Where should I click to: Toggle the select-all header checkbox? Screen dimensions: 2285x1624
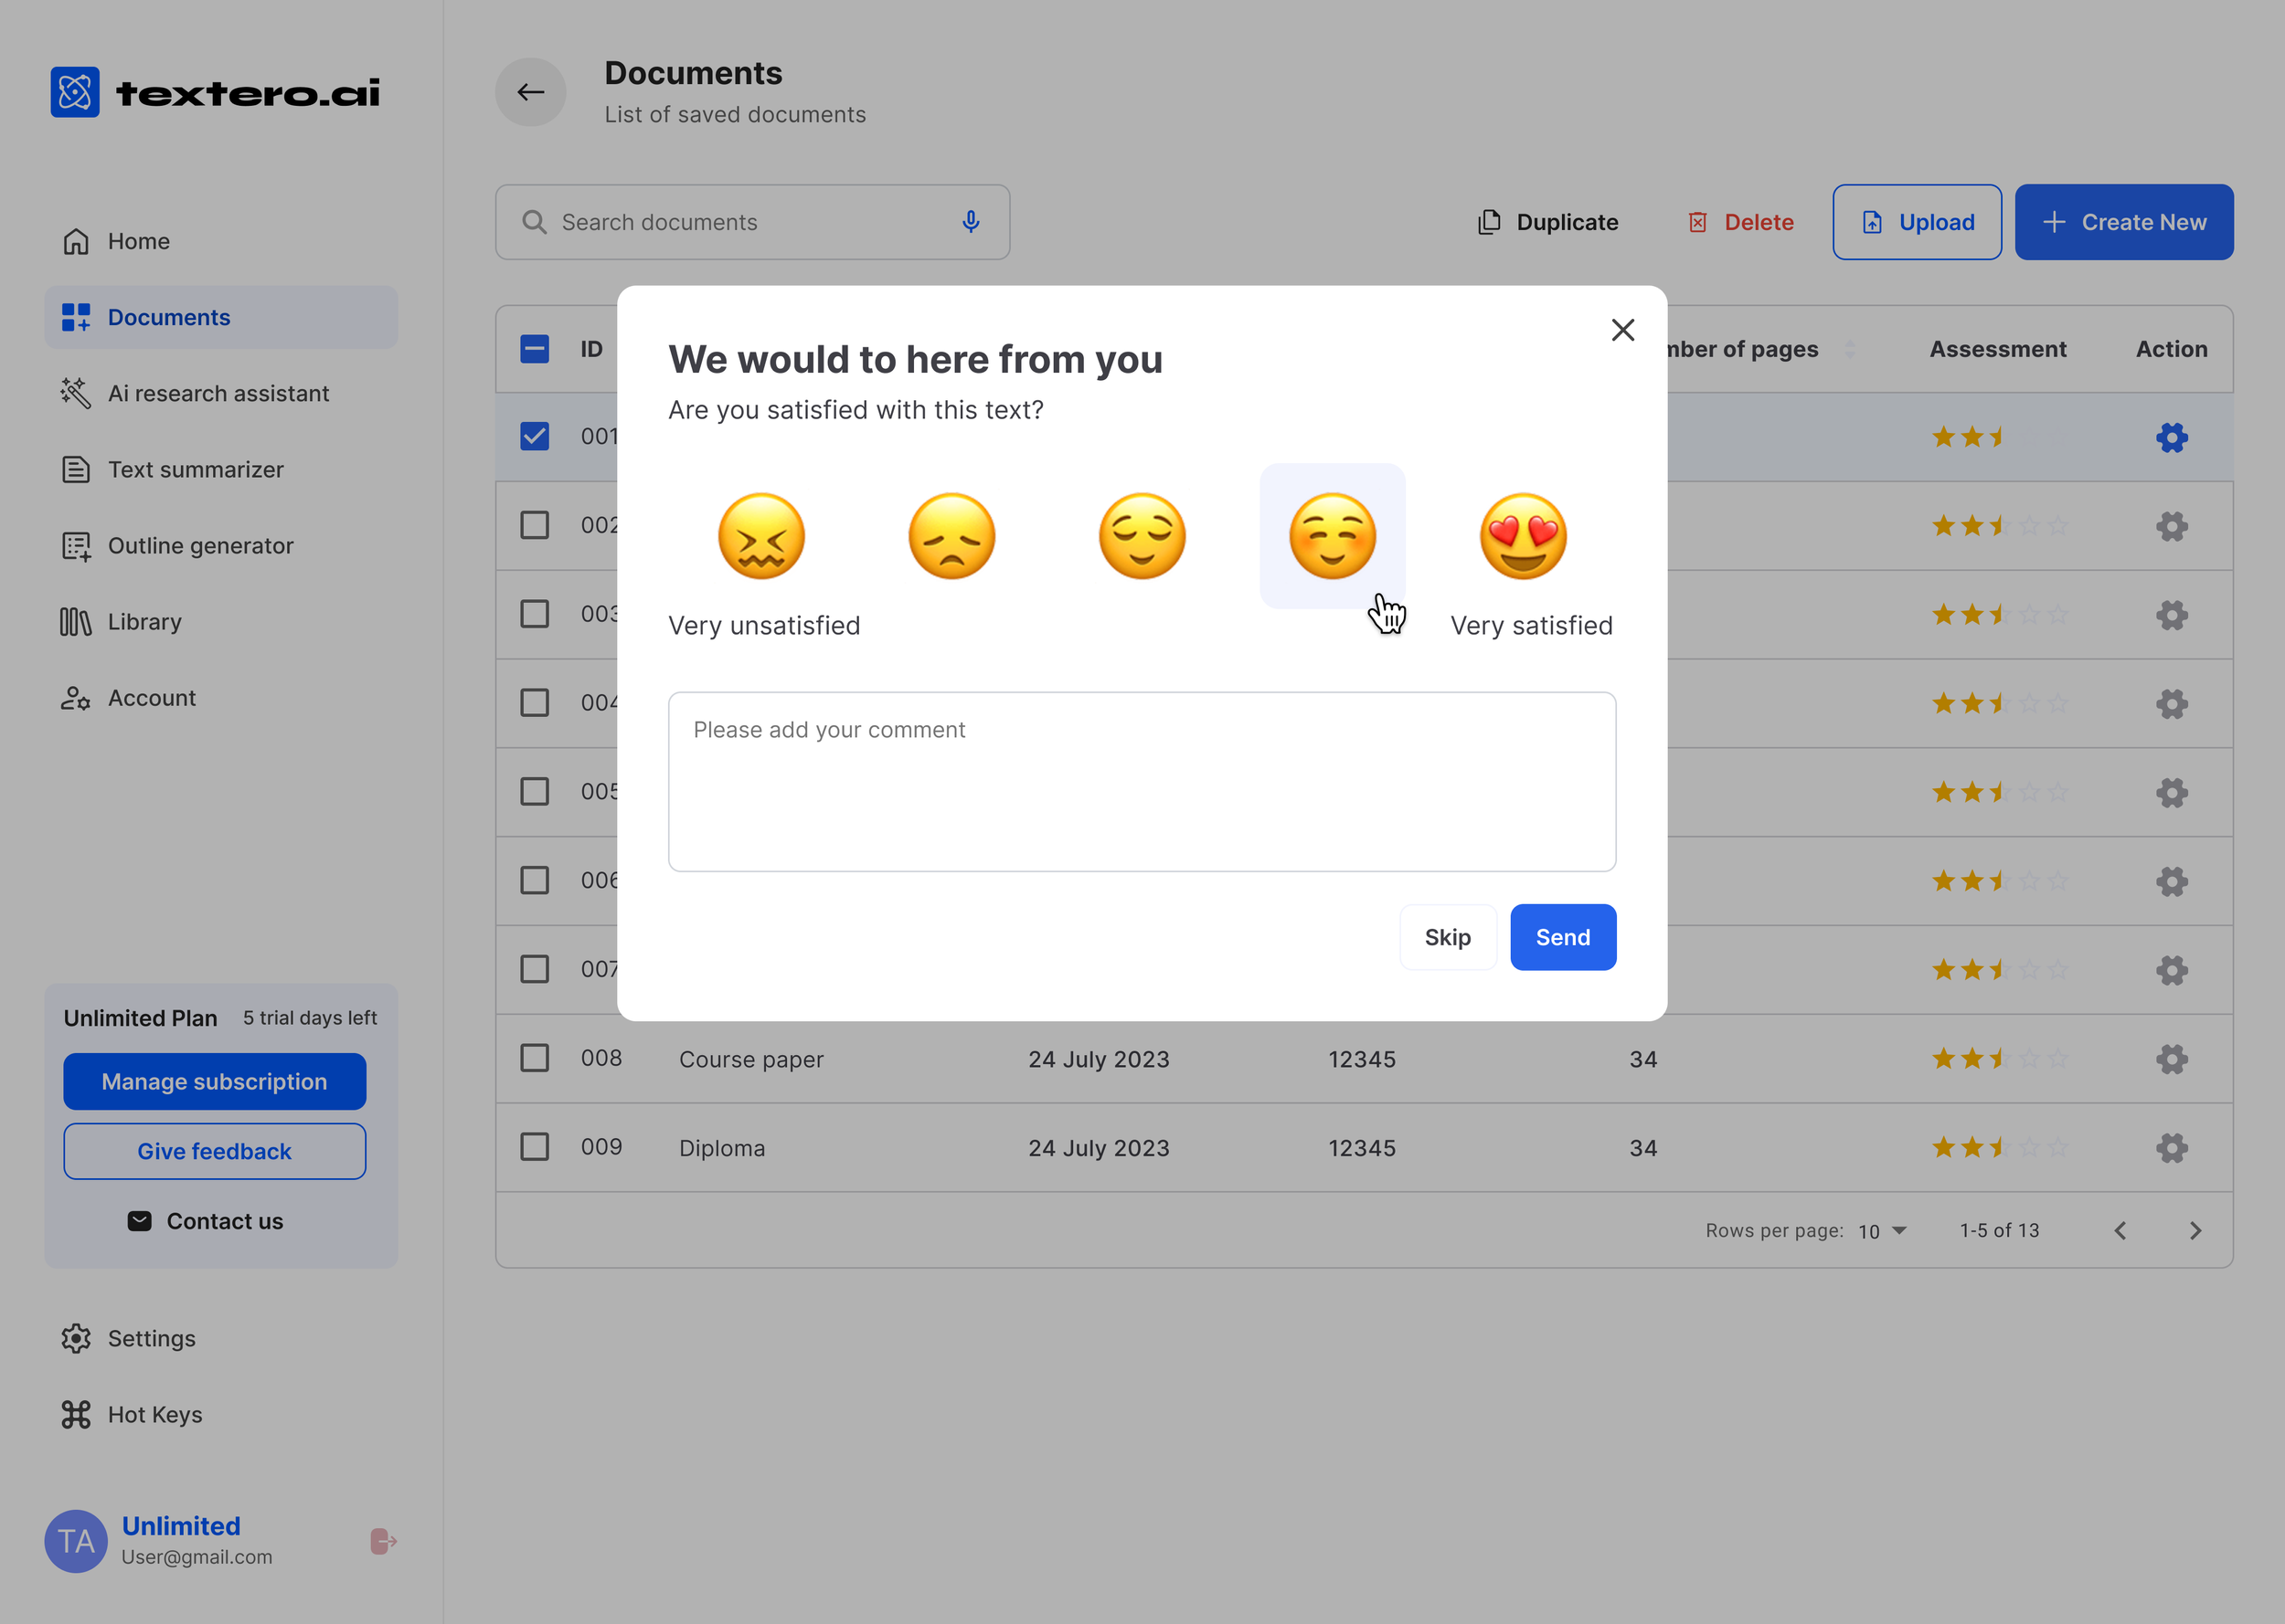pos(536,349)
